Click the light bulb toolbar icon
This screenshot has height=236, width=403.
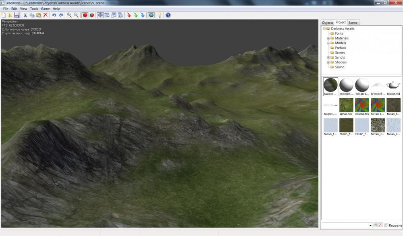(160, 15)
